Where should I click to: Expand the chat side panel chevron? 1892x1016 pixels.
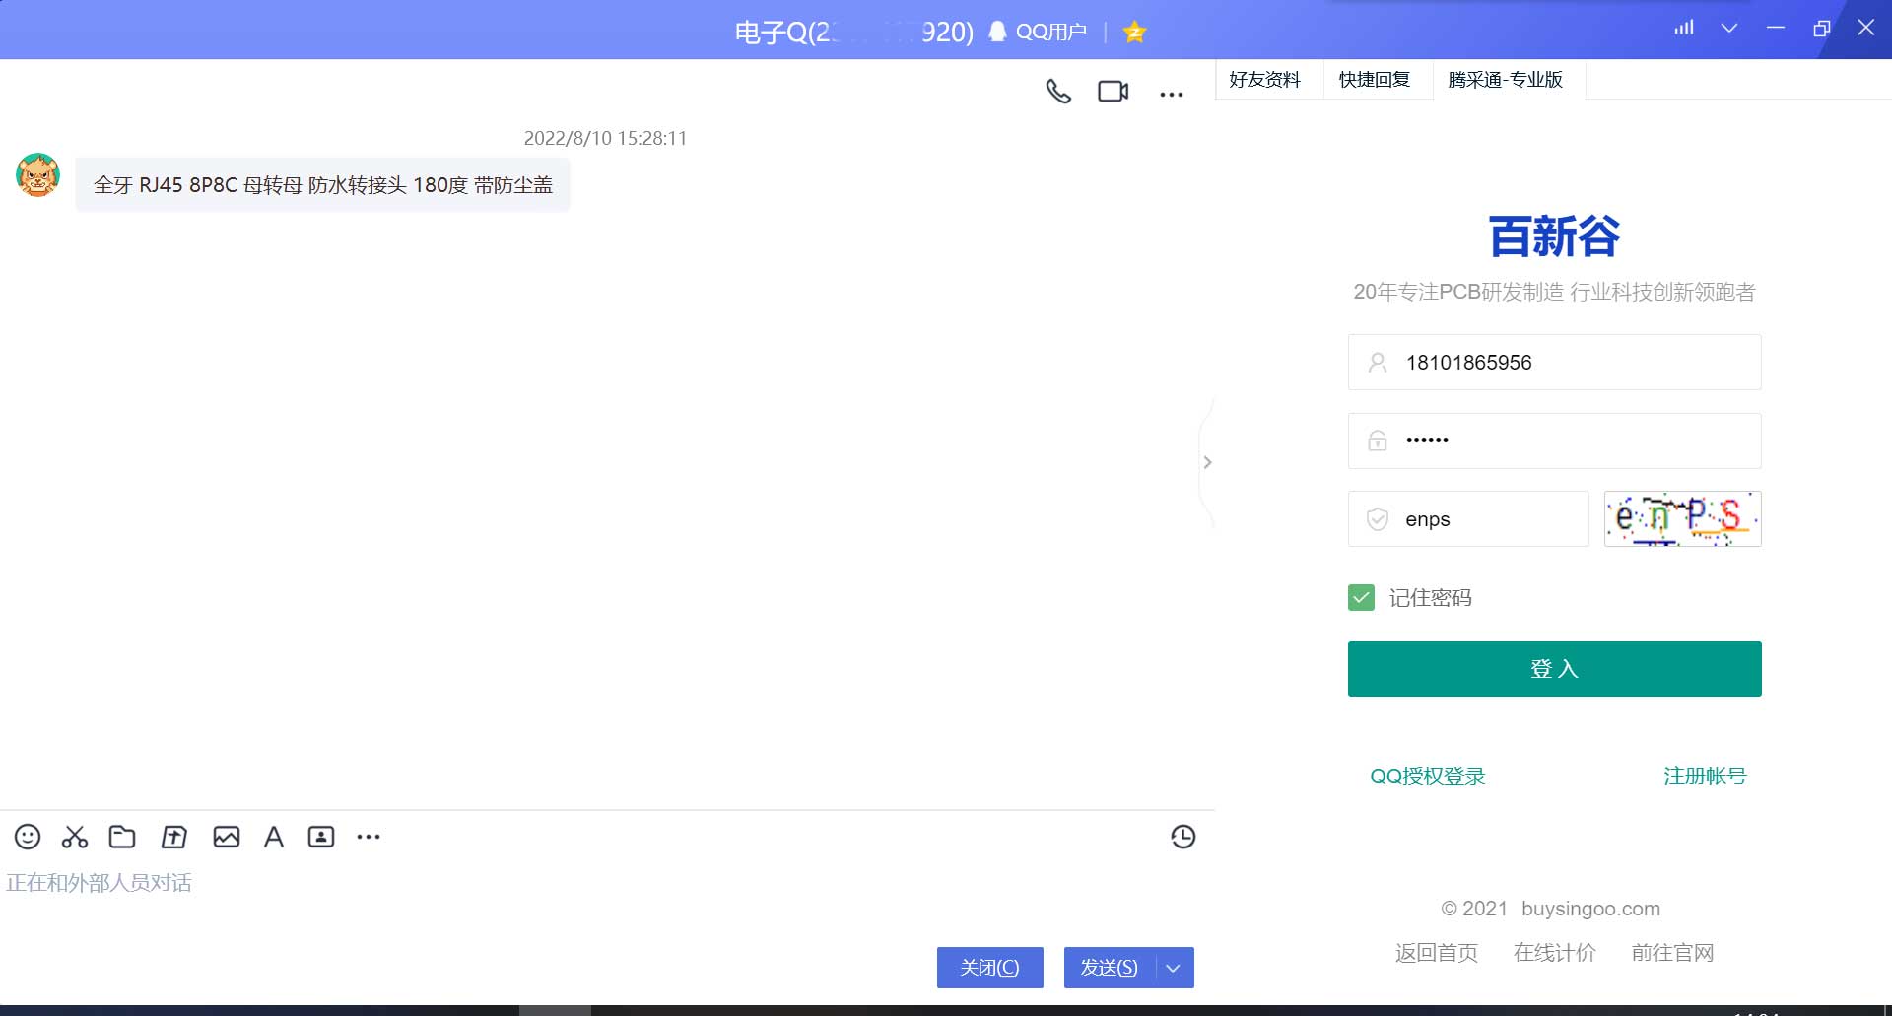coord(1207,462)
